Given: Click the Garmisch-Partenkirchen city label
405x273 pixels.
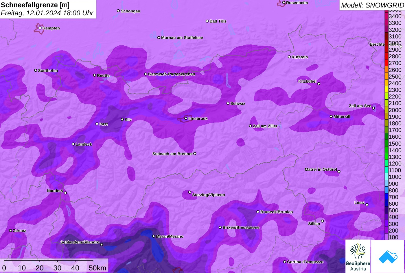Looking at the screenshot, I should (x=172, y=74).
